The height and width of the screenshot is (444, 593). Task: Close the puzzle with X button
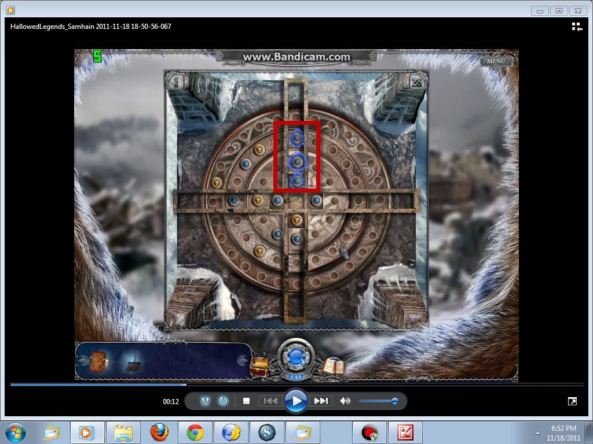(416, 82)
